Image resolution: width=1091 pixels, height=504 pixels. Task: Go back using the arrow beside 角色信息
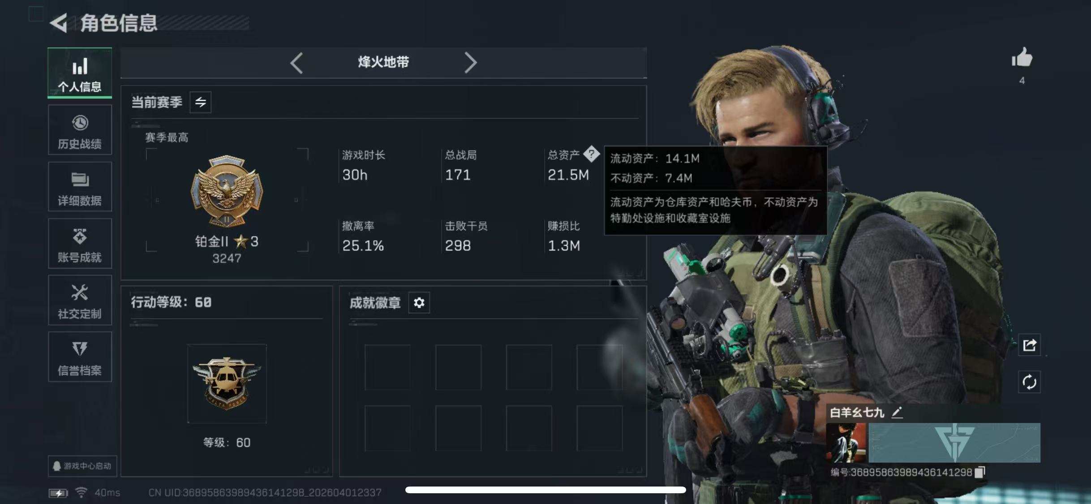click(59, 23)
